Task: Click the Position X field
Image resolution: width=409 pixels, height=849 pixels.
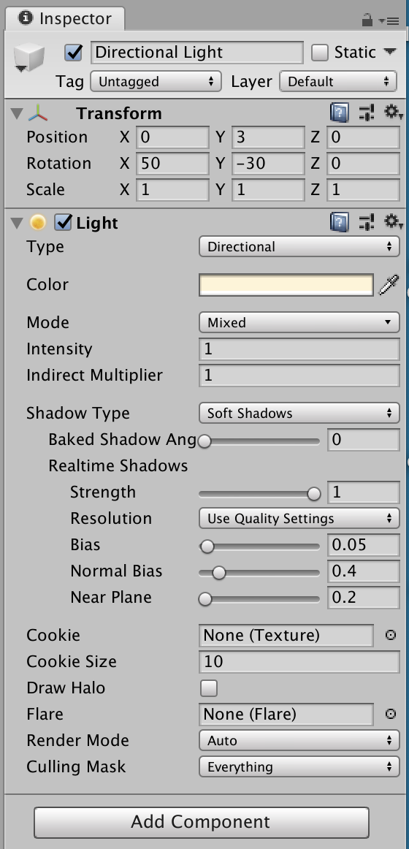Action: (x=172, y=137)
